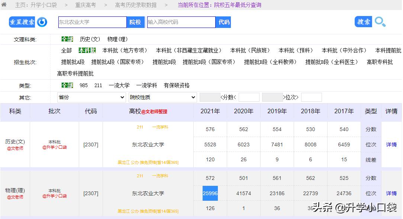
Task: Click the 东北农业大学 university name input field
Action: click(92, 22)
